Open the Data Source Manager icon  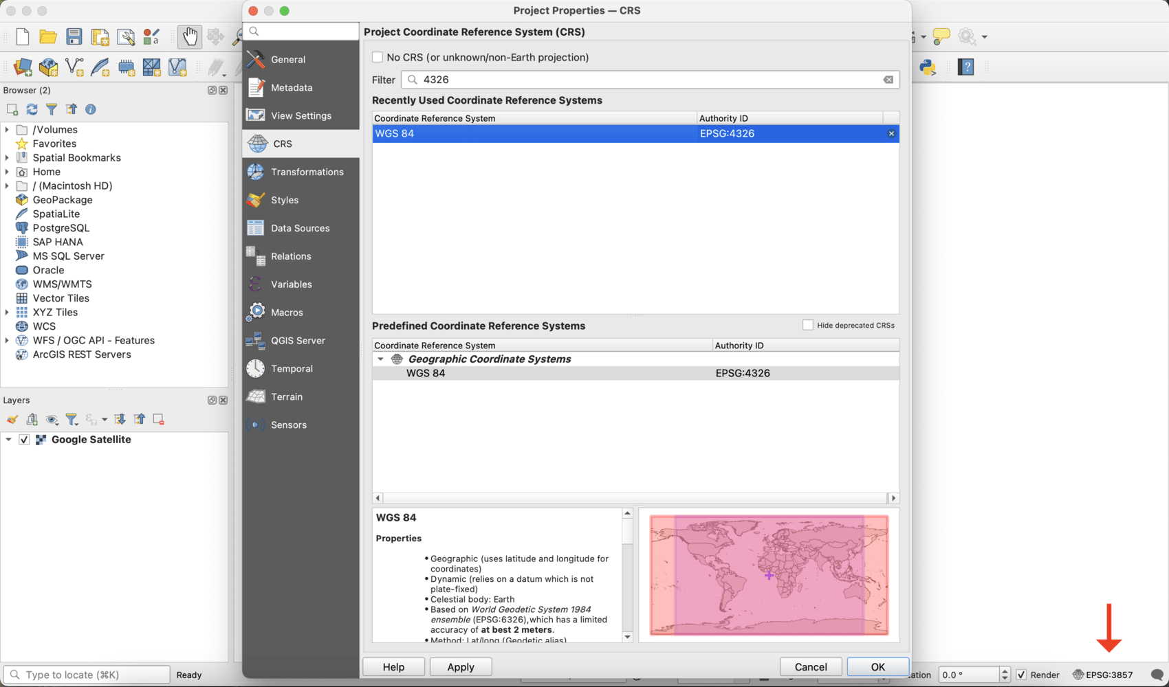[x=23, y=67]
